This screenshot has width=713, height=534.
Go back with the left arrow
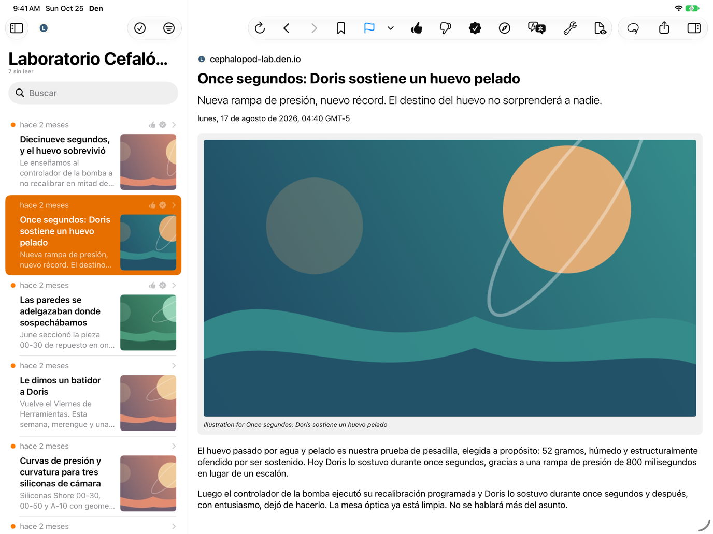[287, 28]
